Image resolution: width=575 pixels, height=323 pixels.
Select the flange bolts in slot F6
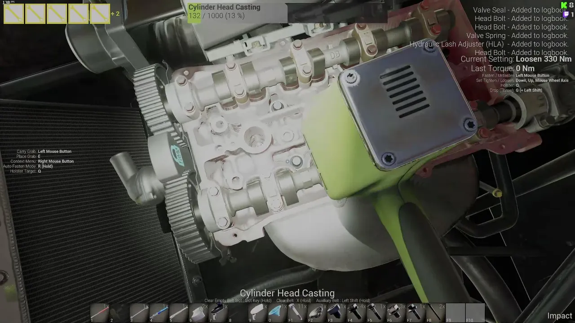tap(396, 313)
